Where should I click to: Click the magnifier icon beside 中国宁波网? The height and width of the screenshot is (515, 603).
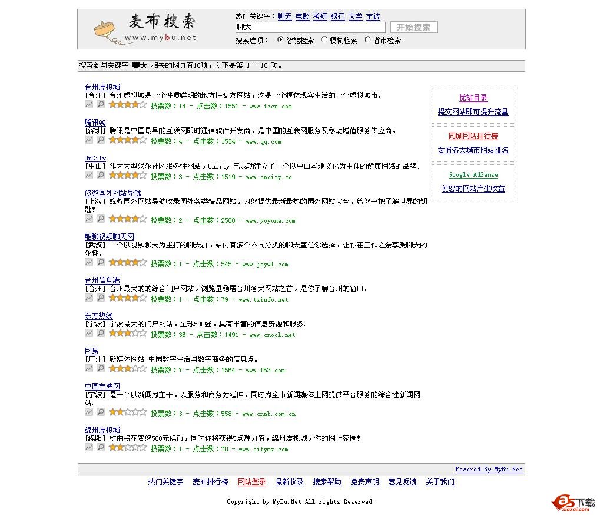101,411
